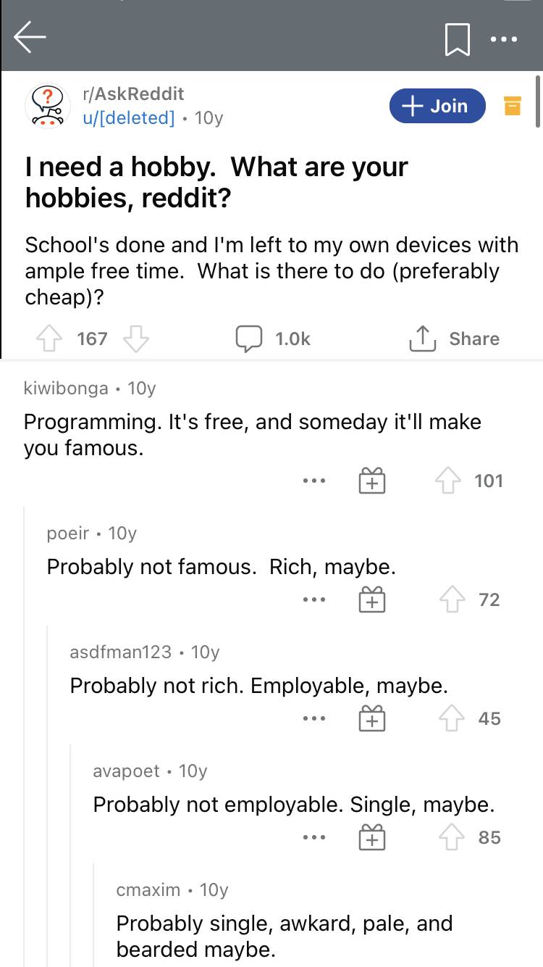
Task: Open options for poeir's comment
Action: [x=314, y=599]
